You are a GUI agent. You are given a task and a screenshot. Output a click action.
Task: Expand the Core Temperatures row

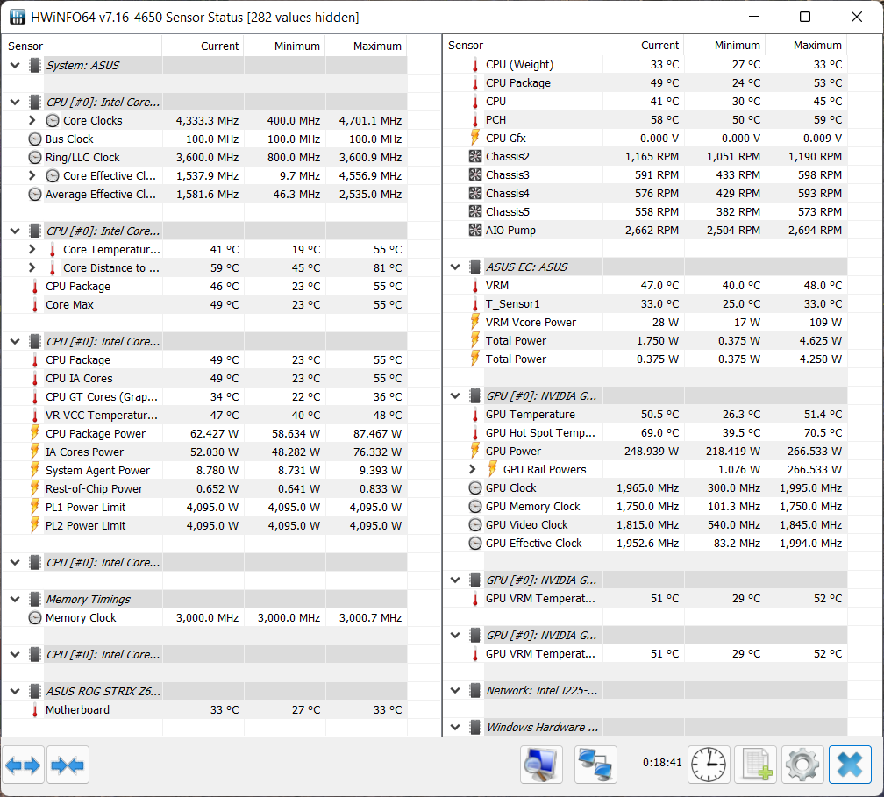pyautogui.click(x=32, y=249)
